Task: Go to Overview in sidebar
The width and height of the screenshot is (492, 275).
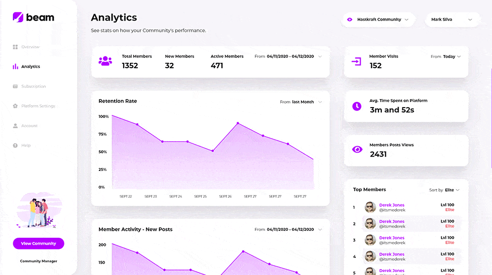Action: tap(30, 47)
